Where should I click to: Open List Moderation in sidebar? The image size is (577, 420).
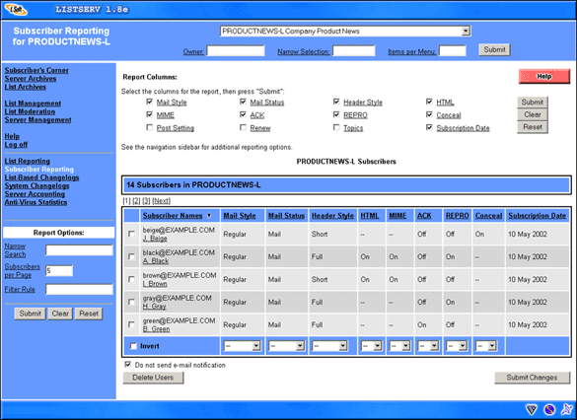pyautogui.click(x=30, y=111)
